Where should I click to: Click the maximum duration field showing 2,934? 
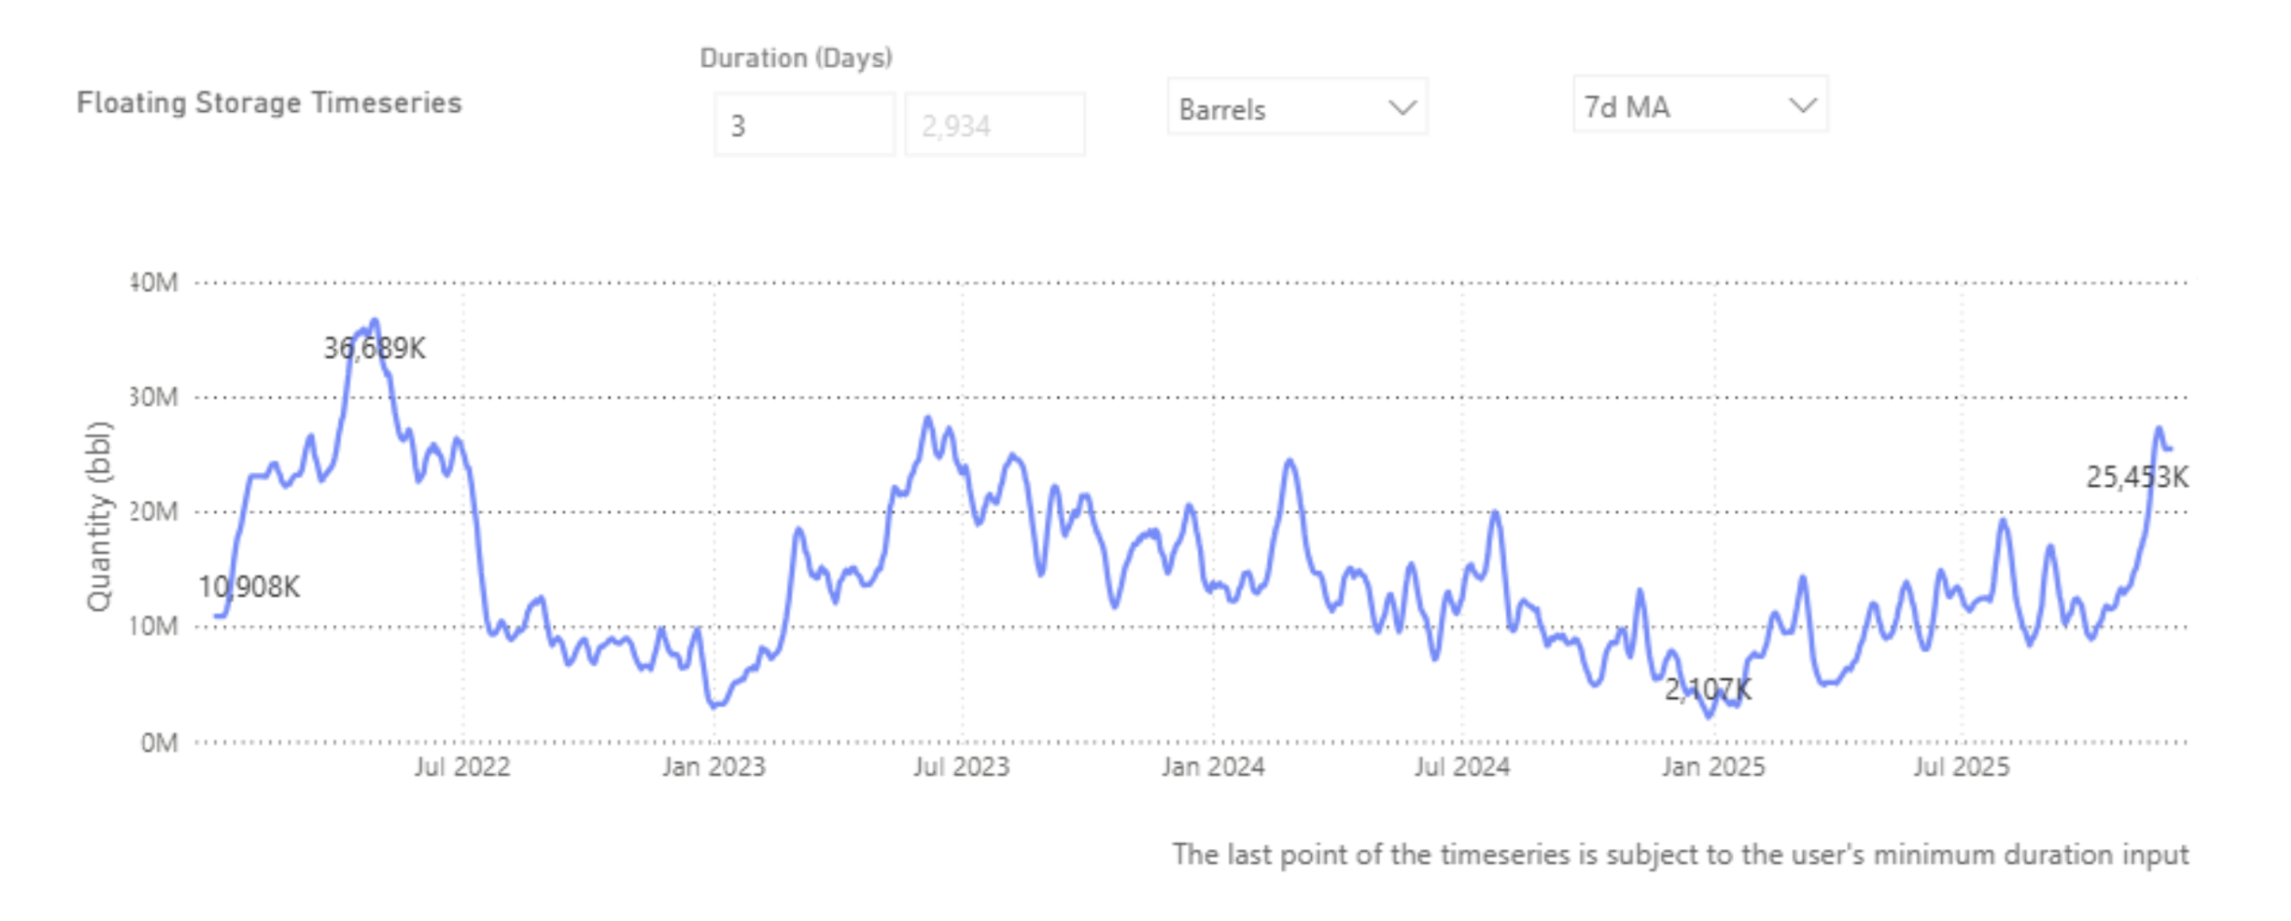[995, 125]
